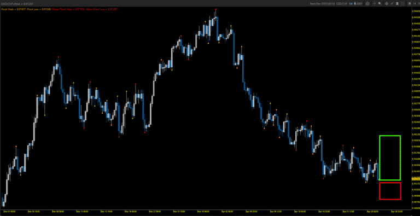This screenshot has height=216, width=420.
Task: Edit the 2000 bars count field
Action: (359, 3)
